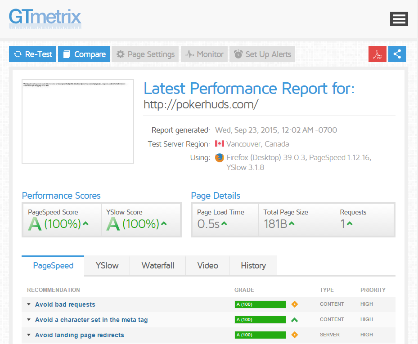Image resolution: width=418 pixels, height=344 pixels.
Task: Click the PRIORITY column header
Action: pos(373,290)
